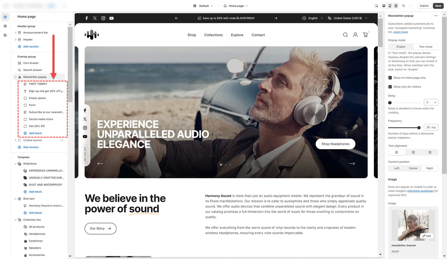This screenshot has height=259, width=447.
Task: Adjust the Frequency slider handle
Action: 419,127
